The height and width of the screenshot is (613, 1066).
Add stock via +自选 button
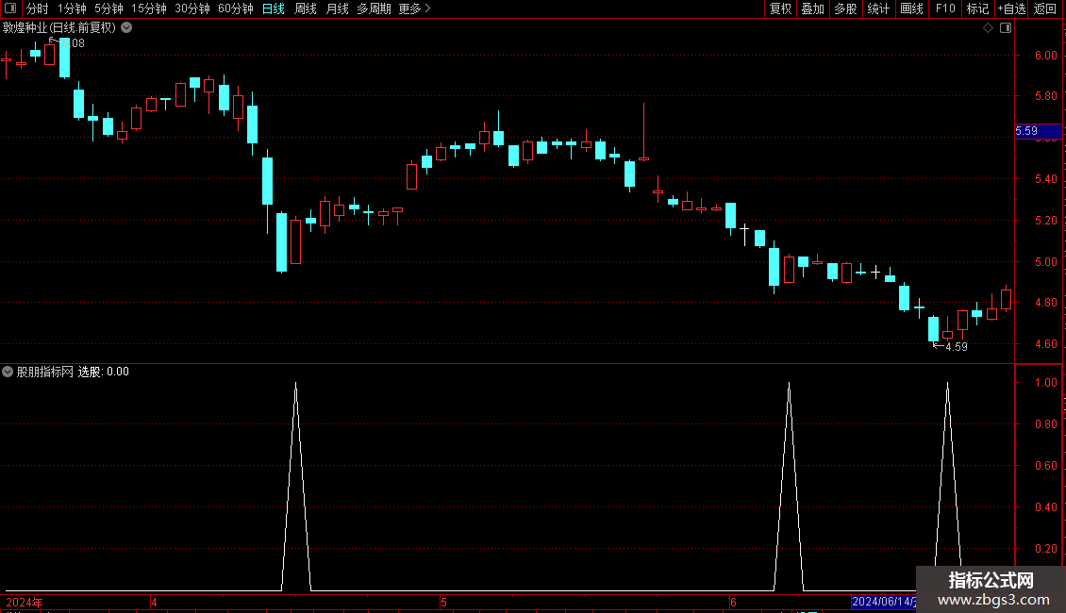(x=1011, y=8)
